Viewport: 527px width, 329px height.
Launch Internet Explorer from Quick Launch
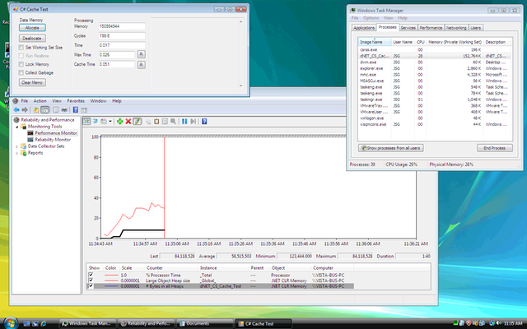tap(44, 323)
